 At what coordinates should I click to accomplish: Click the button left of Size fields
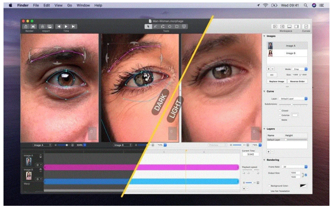pyautogui.click(x=272, y=75)
